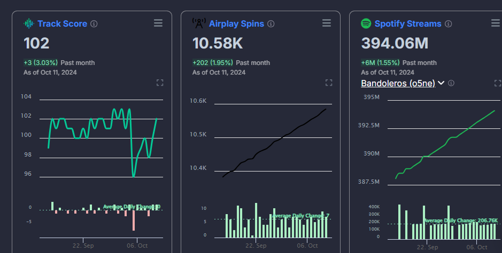The width and height of the screenshot is (502, 253).
Task: Open the Airplay Spins hamburger menu
Action: [x=327, y=23]
